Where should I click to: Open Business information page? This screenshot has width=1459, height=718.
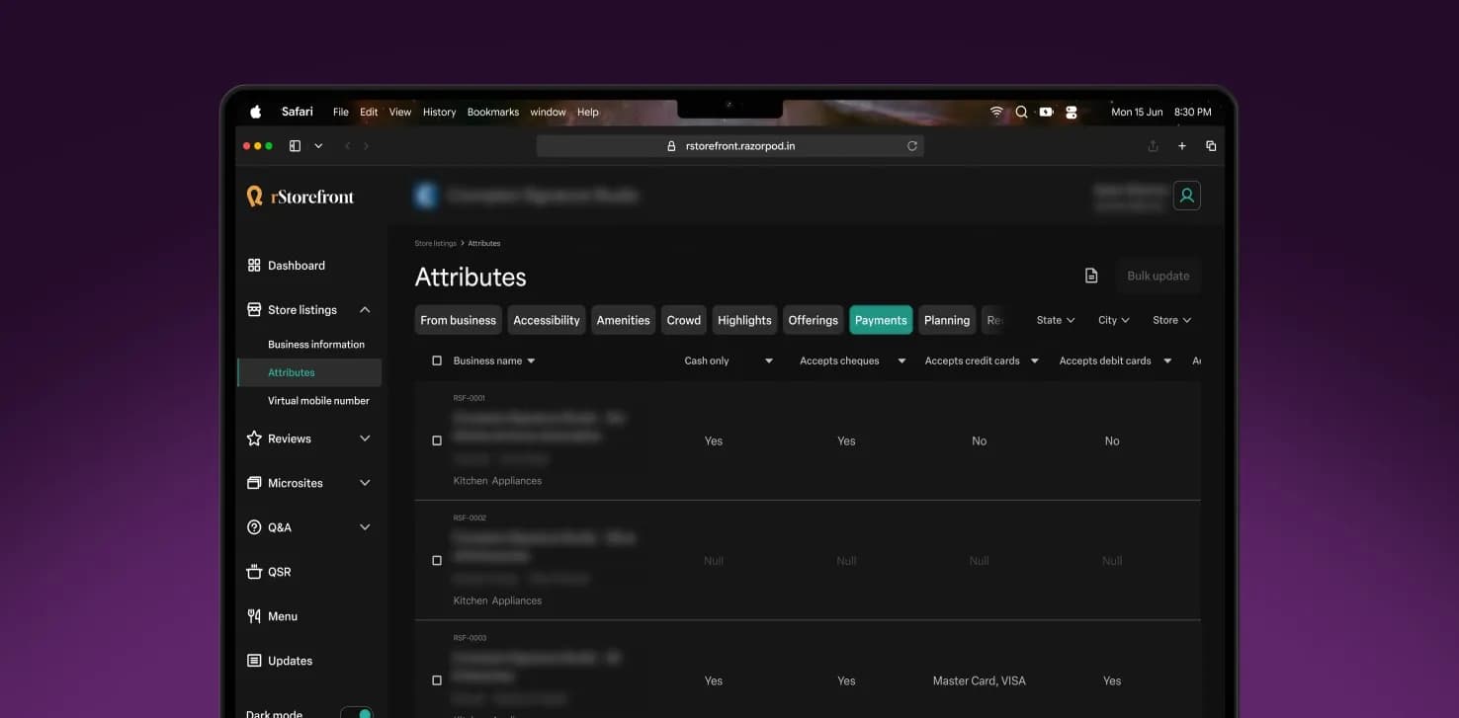tap(316, 344)
